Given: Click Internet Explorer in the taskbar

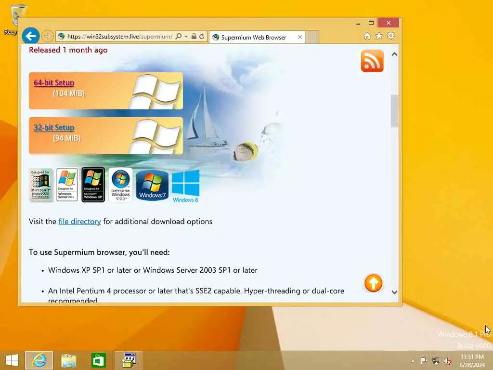Looking at the screenshot, I should (x=39, y=360).
